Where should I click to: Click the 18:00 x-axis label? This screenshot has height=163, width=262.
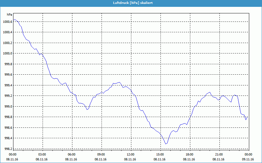coord(190,155)
